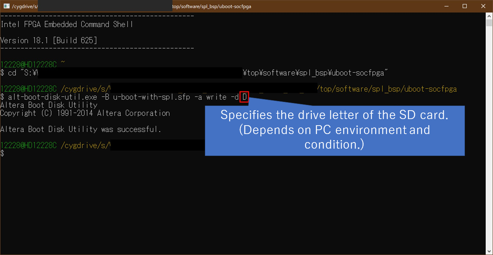Click the last empty '$' prompt

[2, 154]
